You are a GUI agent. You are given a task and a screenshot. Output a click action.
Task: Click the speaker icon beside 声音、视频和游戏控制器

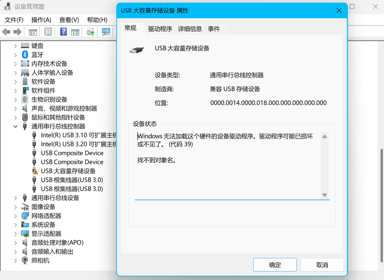pyautogui.click(x=25, y=108)
